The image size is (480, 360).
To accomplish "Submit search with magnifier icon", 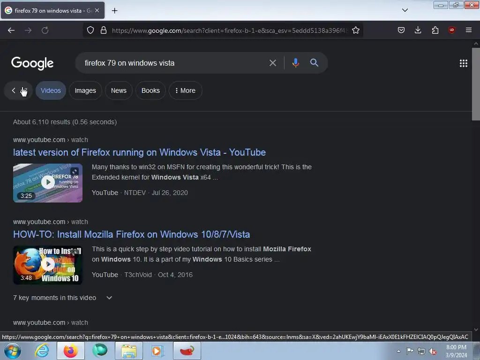I will point(314,63).
